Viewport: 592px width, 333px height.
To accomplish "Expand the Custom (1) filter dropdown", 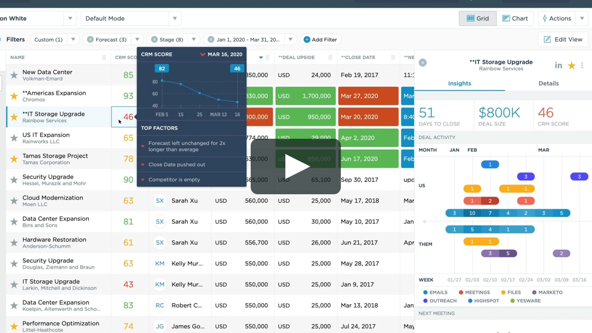I will click(x=73, y=40).
